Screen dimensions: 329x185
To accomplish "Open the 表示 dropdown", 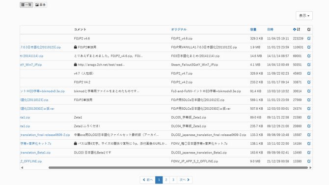I will [304, 16].
